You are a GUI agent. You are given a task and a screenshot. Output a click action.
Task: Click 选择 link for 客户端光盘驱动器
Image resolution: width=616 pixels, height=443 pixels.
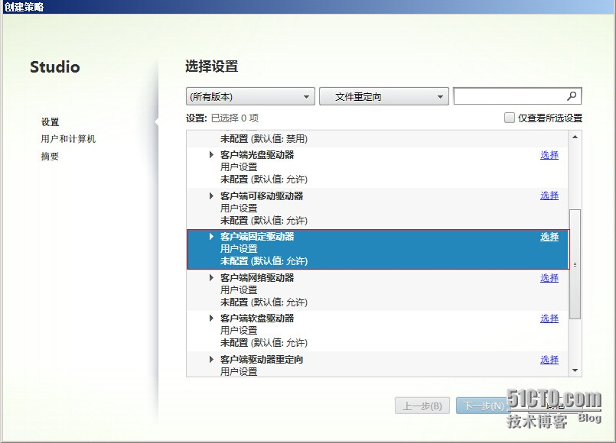tap(549, 155)
